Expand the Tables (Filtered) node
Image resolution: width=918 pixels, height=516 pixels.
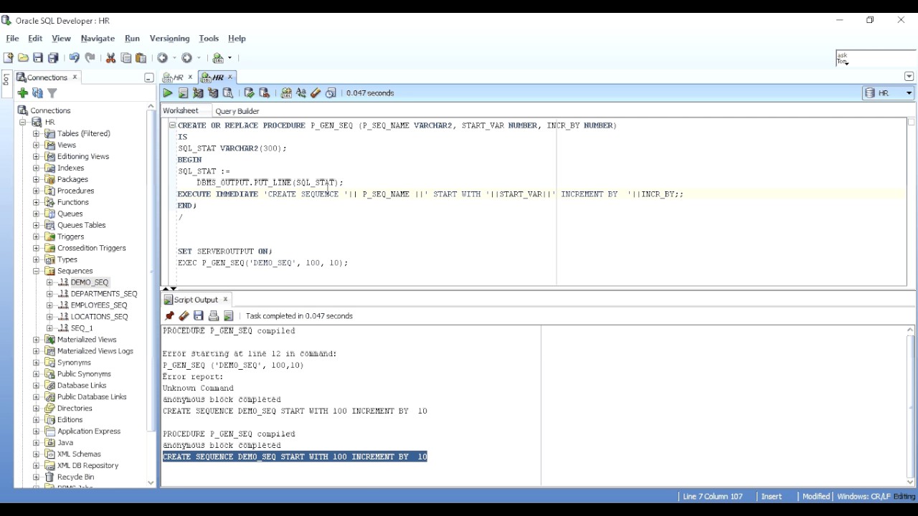[x=36, y=133]
